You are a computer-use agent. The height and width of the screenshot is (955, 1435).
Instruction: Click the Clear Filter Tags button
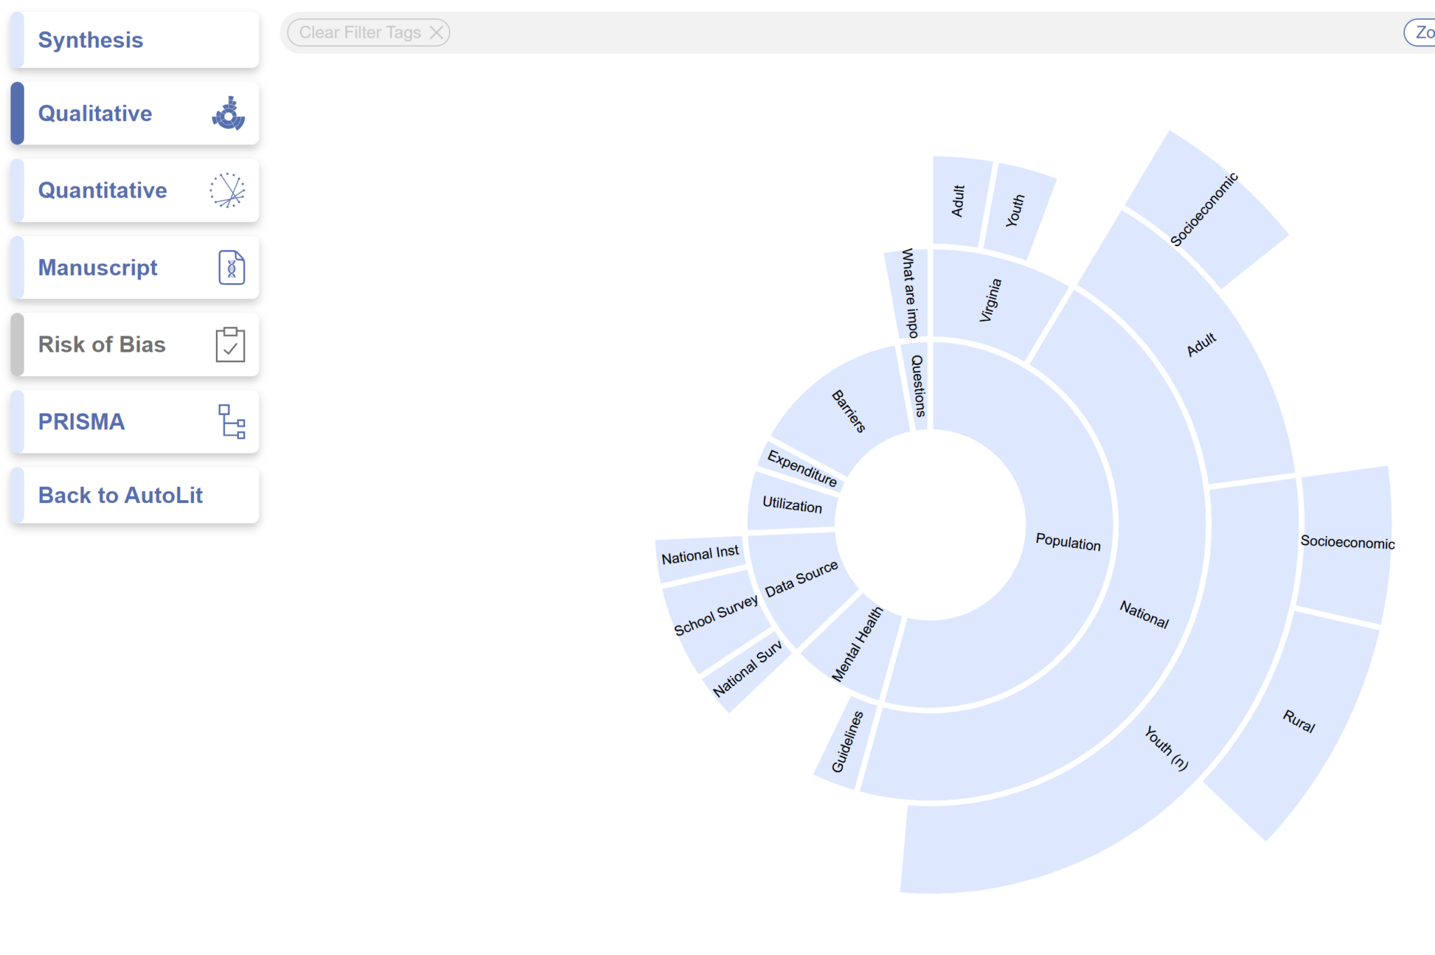click(x=360, y=32)
